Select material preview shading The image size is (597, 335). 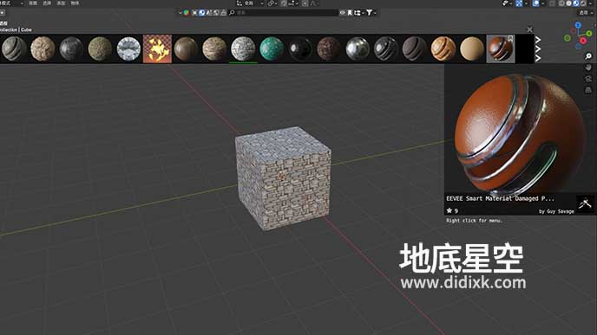[576, 3]
